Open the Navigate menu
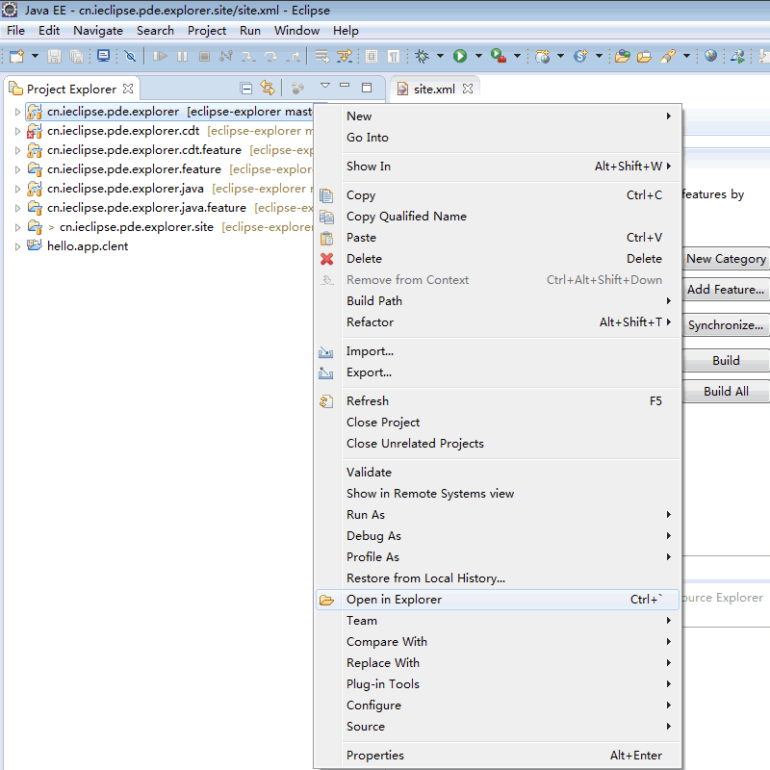Viewport: 770px width, 770px height. click(98, 31)
